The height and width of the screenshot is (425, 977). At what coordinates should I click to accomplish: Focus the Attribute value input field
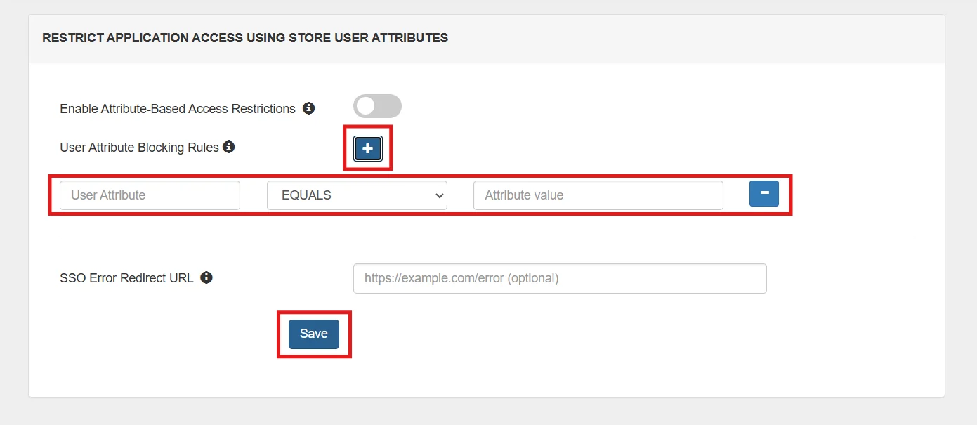[598, 195]
